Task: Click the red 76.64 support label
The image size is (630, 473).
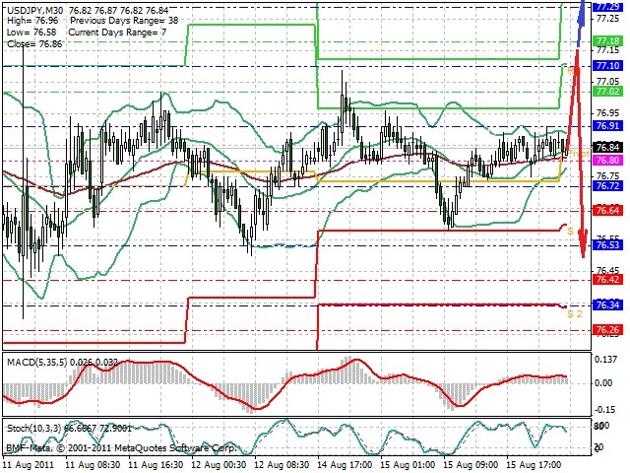Action: pyautogui.click(x=607, y=210)
